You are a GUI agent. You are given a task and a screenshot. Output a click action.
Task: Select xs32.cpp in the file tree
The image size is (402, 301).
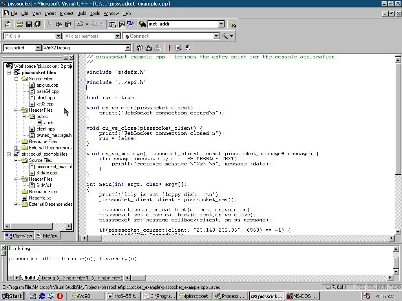click(x=45, y=104)
